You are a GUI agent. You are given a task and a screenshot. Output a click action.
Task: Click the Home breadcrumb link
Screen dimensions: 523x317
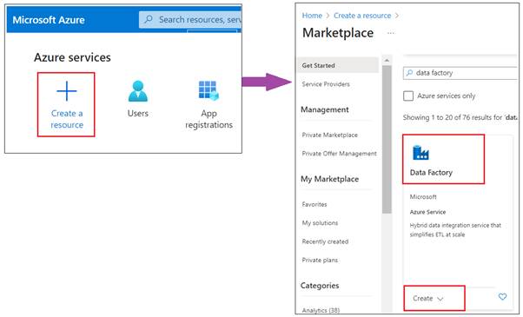click(312, 16)
